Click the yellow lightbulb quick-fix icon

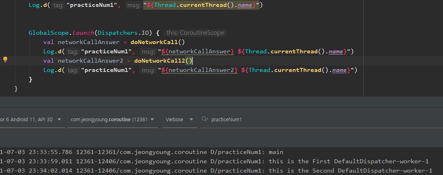(5, 59)
